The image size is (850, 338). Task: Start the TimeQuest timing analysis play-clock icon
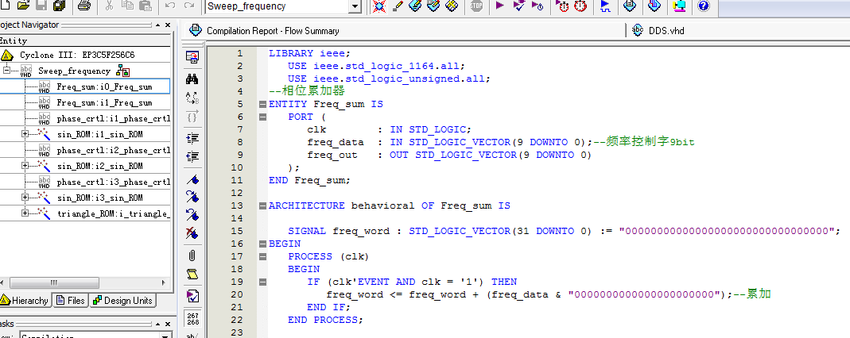tap(538, 6)
